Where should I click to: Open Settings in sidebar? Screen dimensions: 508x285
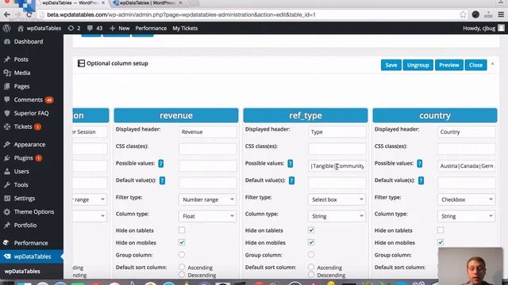point(25,199)
